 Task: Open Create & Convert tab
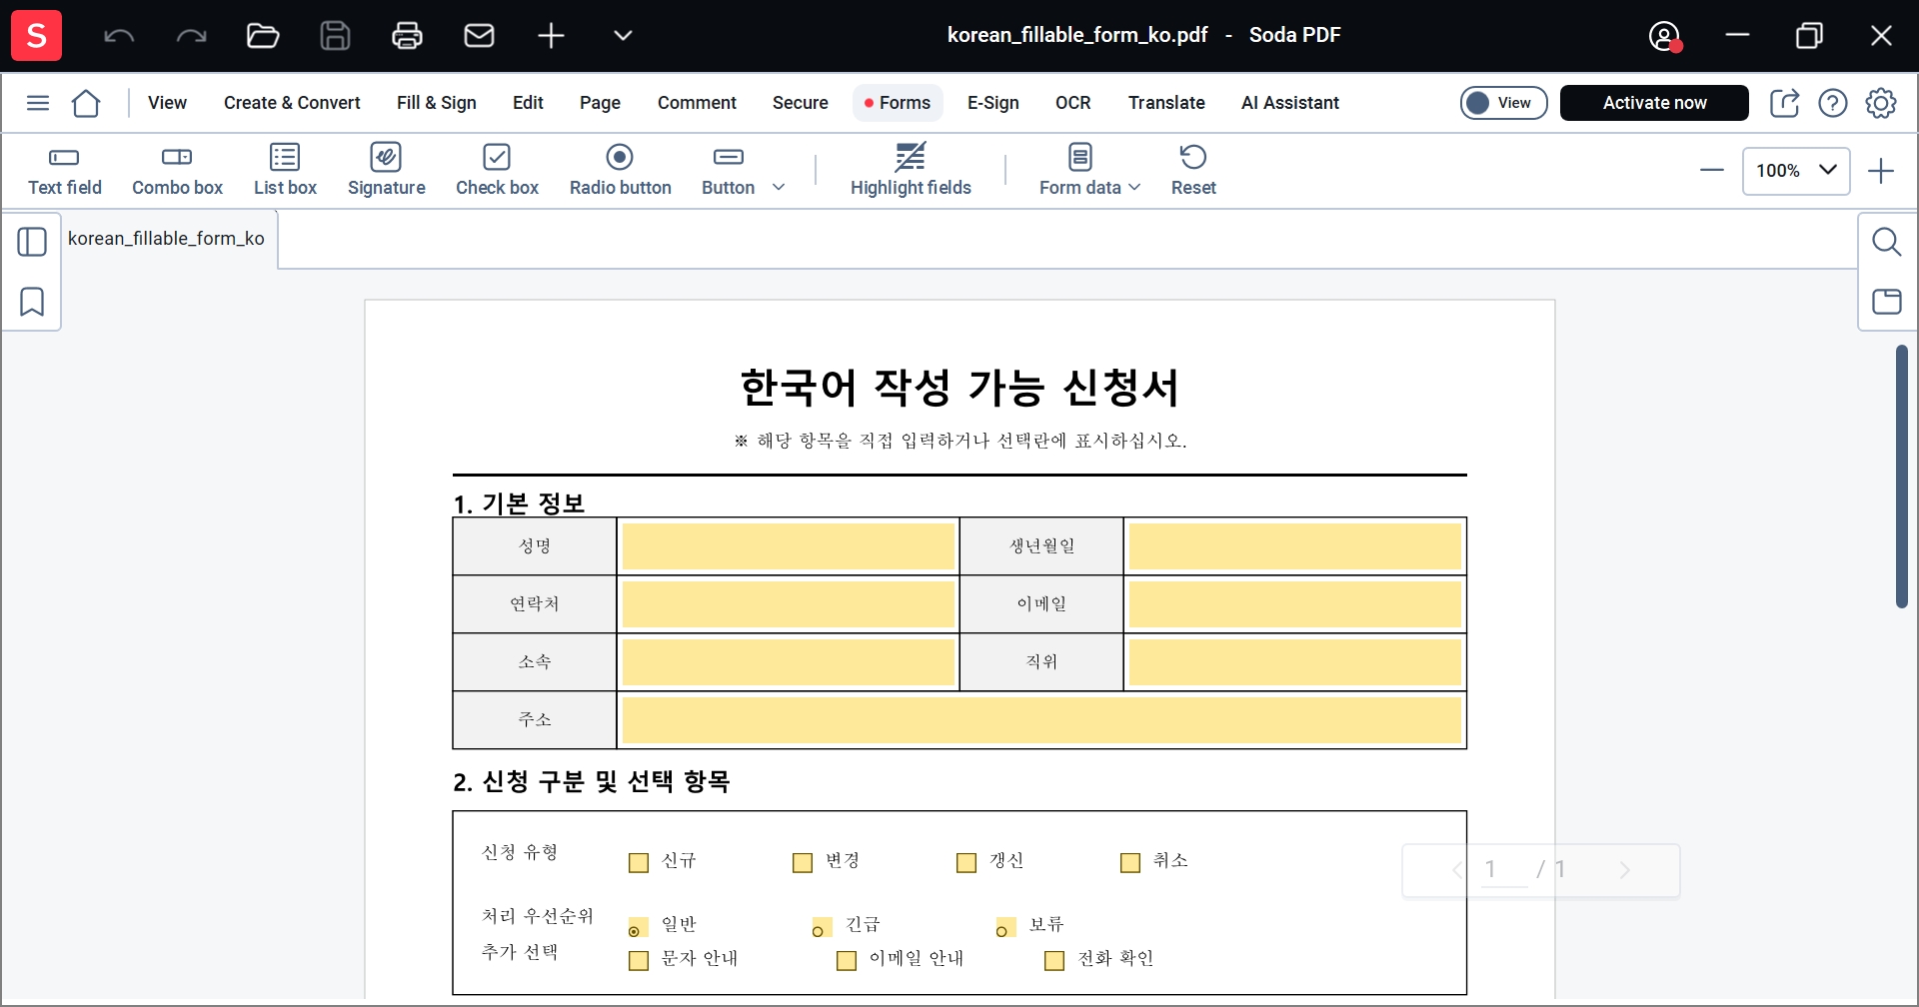[292, 103]
